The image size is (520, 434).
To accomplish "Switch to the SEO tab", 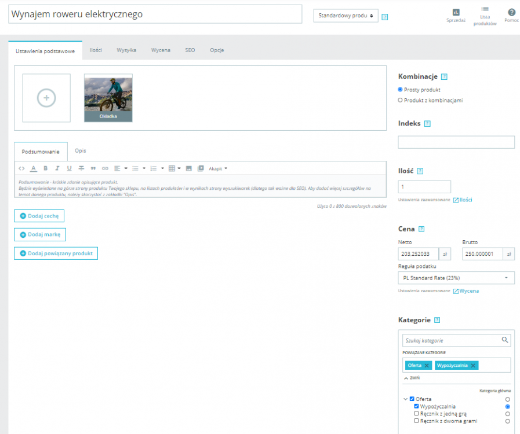I will [190, 50].
